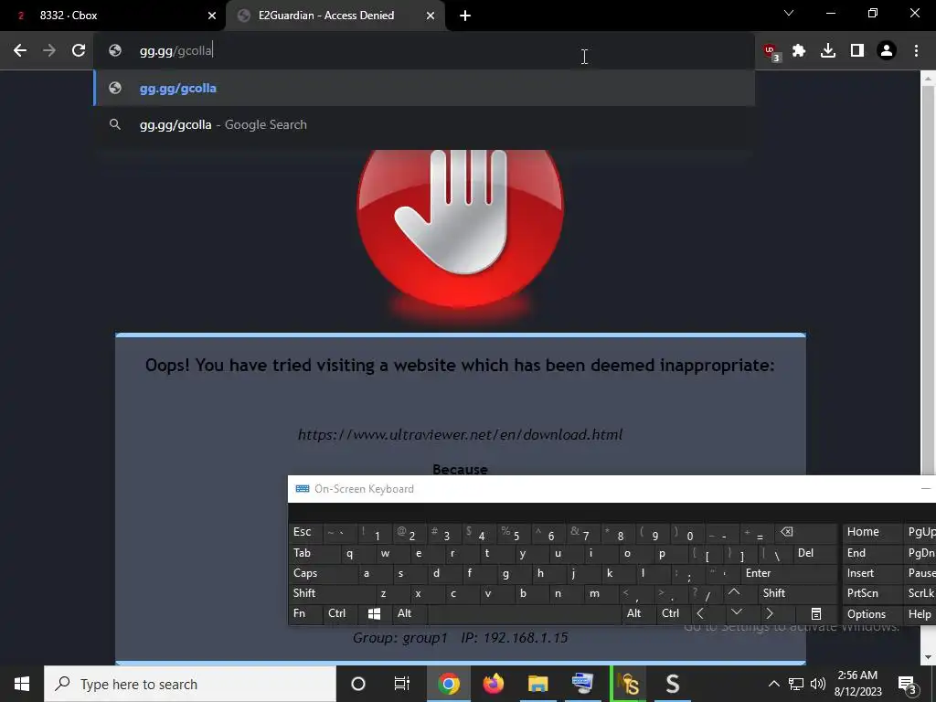936x702 pixels.
Task: Click the taskbar 'Type here to search' box
Action: pyautogui.click(x=190, y=684)
